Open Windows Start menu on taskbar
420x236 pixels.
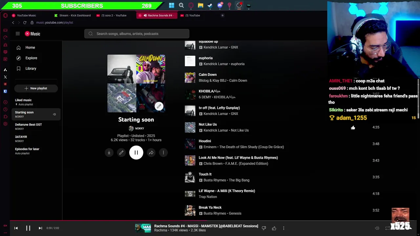pos(172,5)
